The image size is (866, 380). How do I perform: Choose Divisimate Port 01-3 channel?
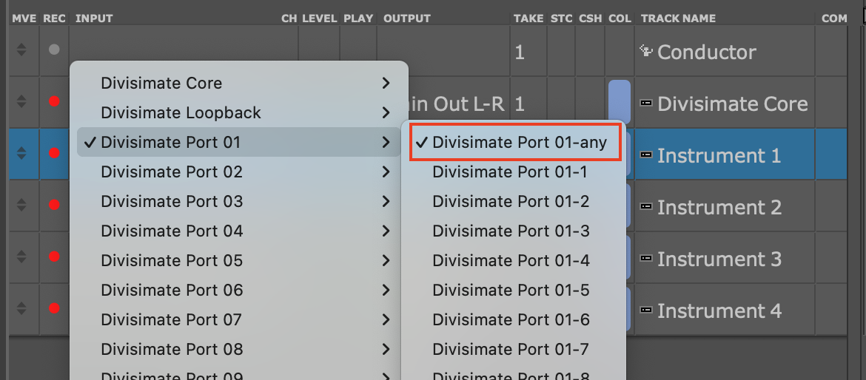point(511,231)
